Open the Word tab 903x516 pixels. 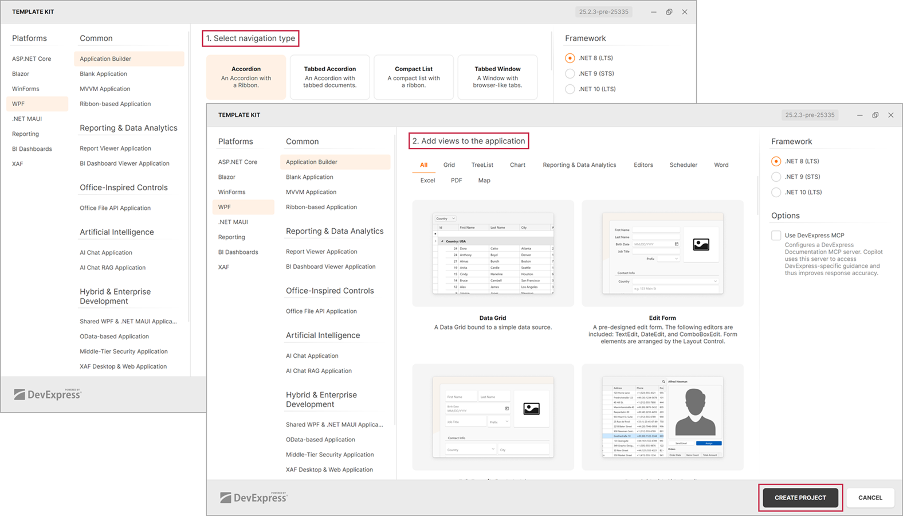(721, 165)
